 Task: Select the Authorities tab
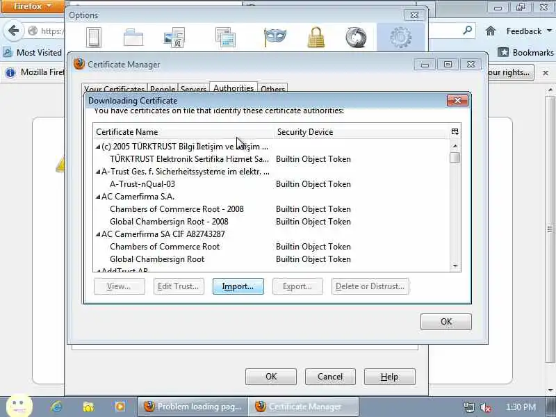pos(234,88)
